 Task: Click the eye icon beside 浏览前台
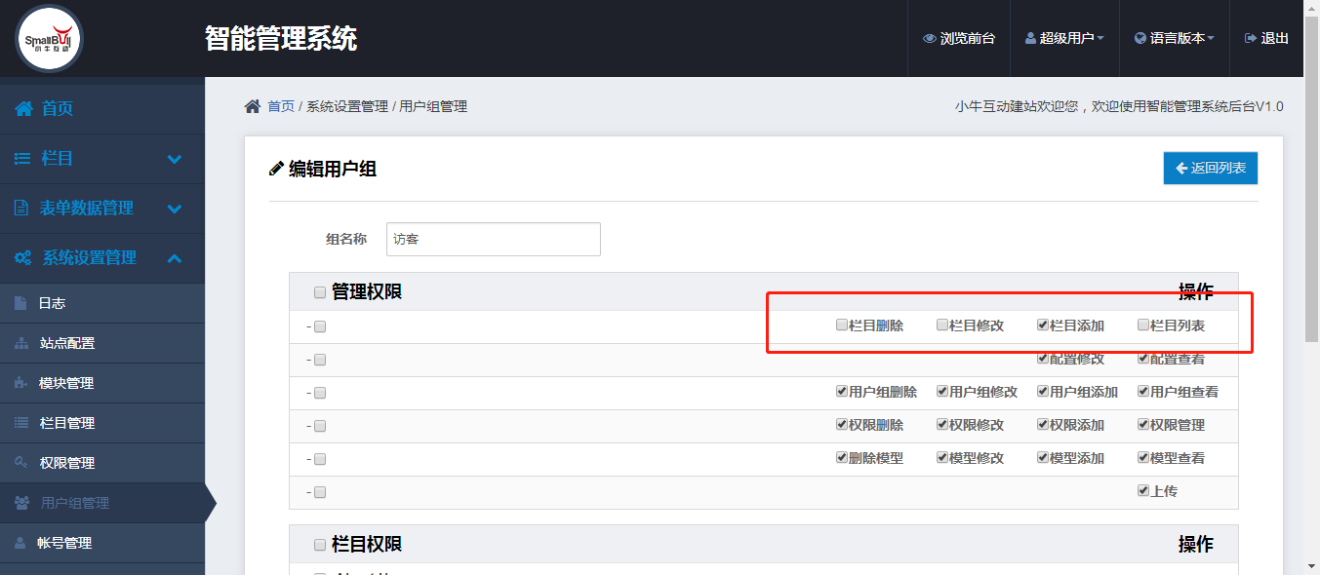(x=929, y=39)
